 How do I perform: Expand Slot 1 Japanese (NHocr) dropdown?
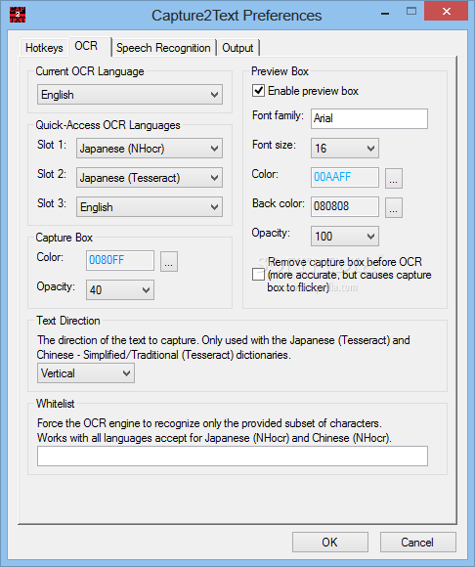tap(150, 149)
